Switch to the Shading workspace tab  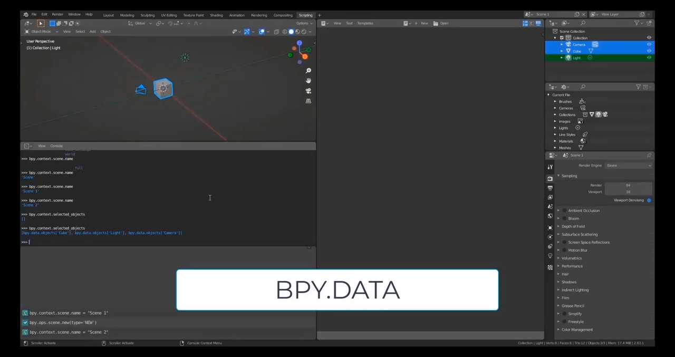[216, 15]
